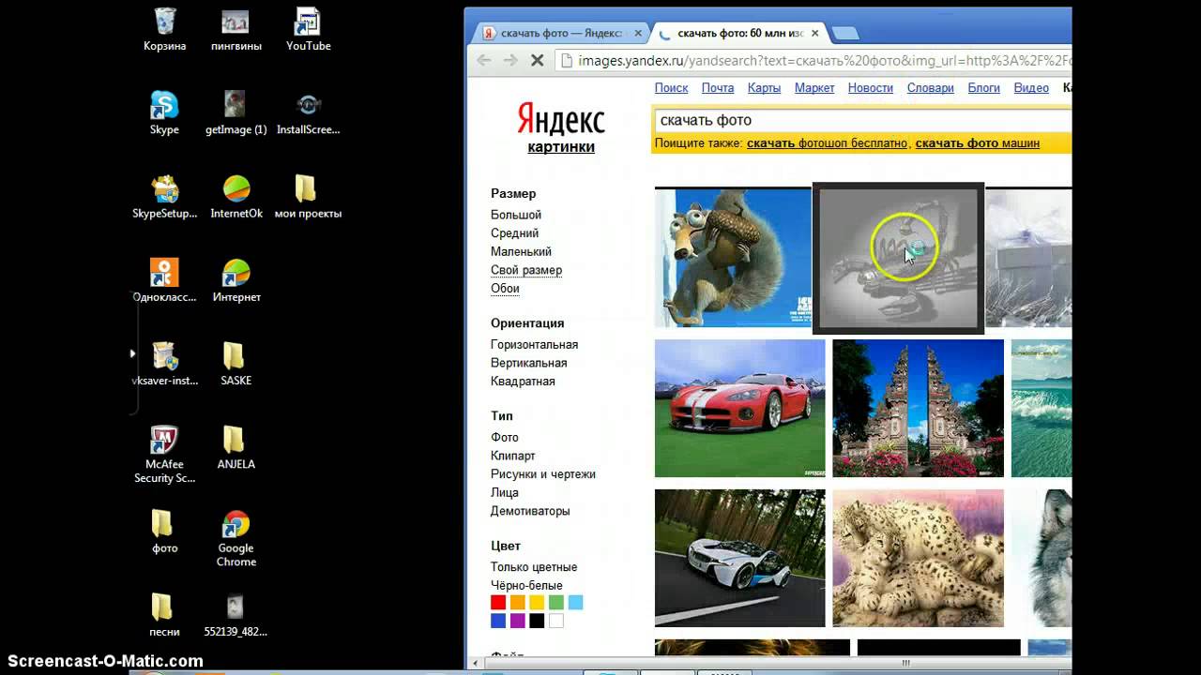Open the мои проекты folder
The height and width of the screenshot is (675, 1201).
click(x=308, y=197)
